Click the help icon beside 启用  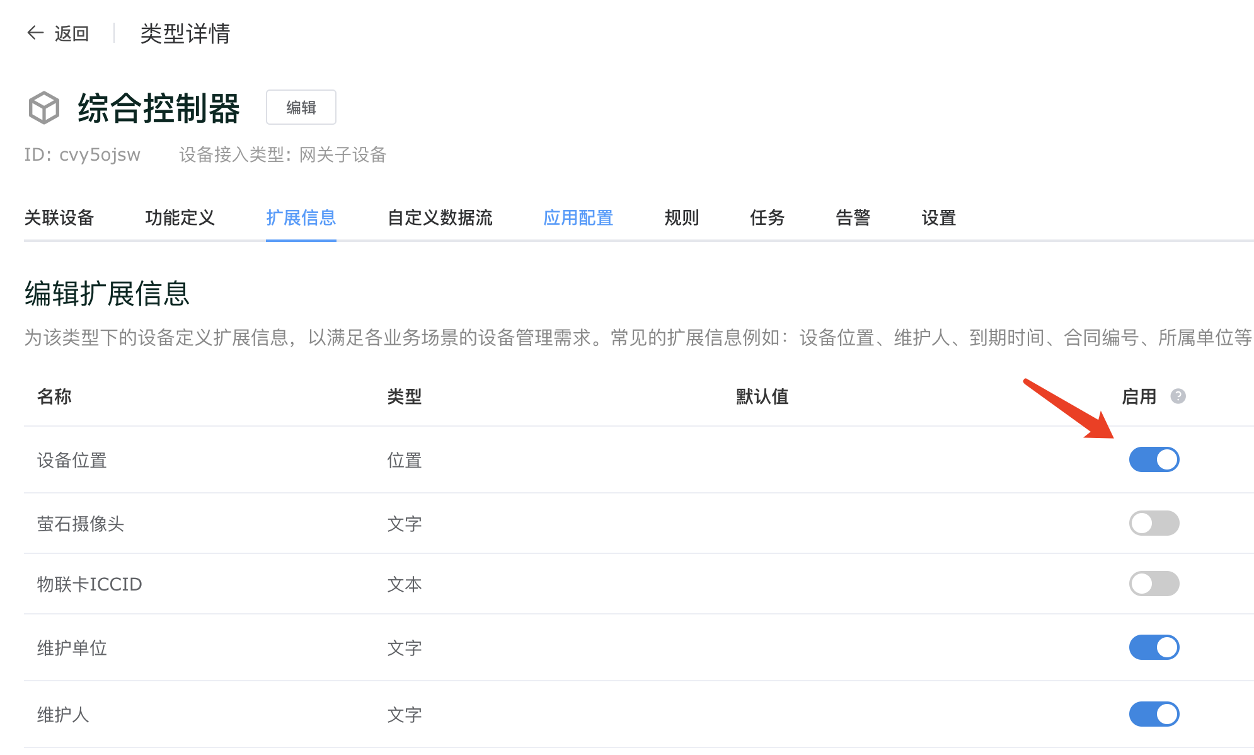[1178, 396]
